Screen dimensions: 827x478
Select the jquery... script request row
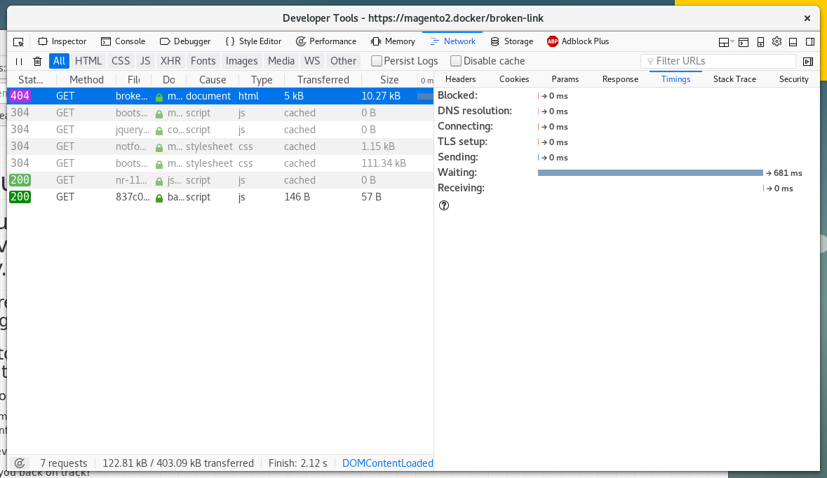pyautogui.click(x=220, y=130)
